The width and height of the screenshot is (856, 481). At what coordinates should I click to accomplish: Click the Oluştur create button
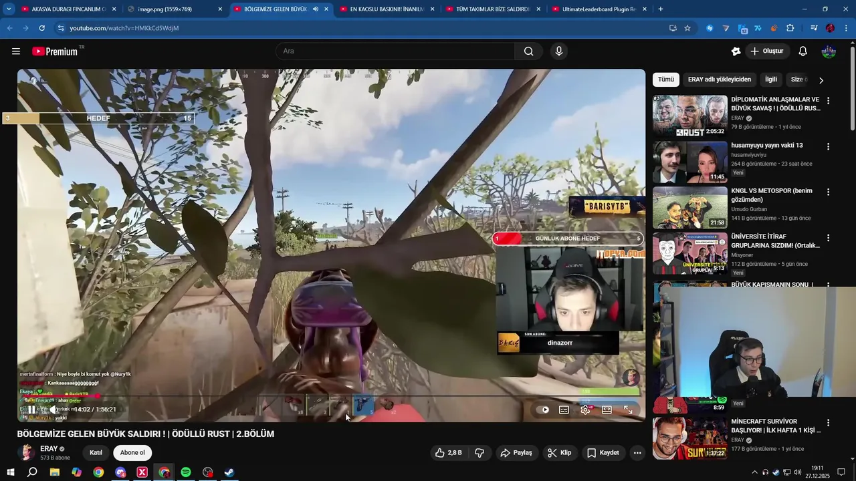[x=767, y=51]
